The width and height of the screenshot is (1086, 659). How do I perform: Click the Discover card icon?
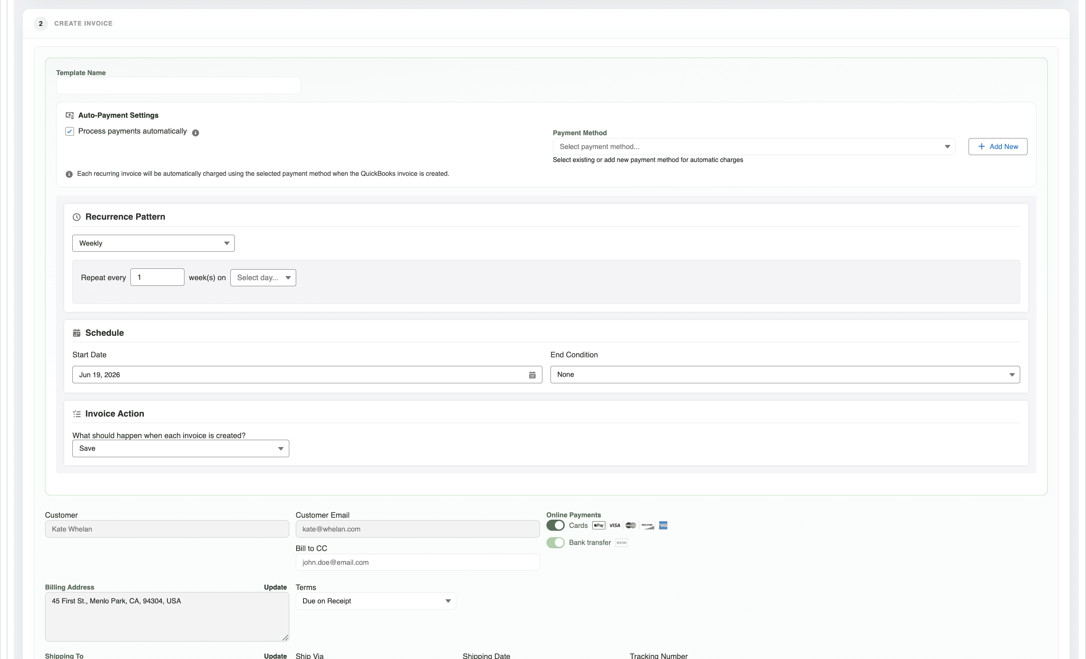click(647, 525)
